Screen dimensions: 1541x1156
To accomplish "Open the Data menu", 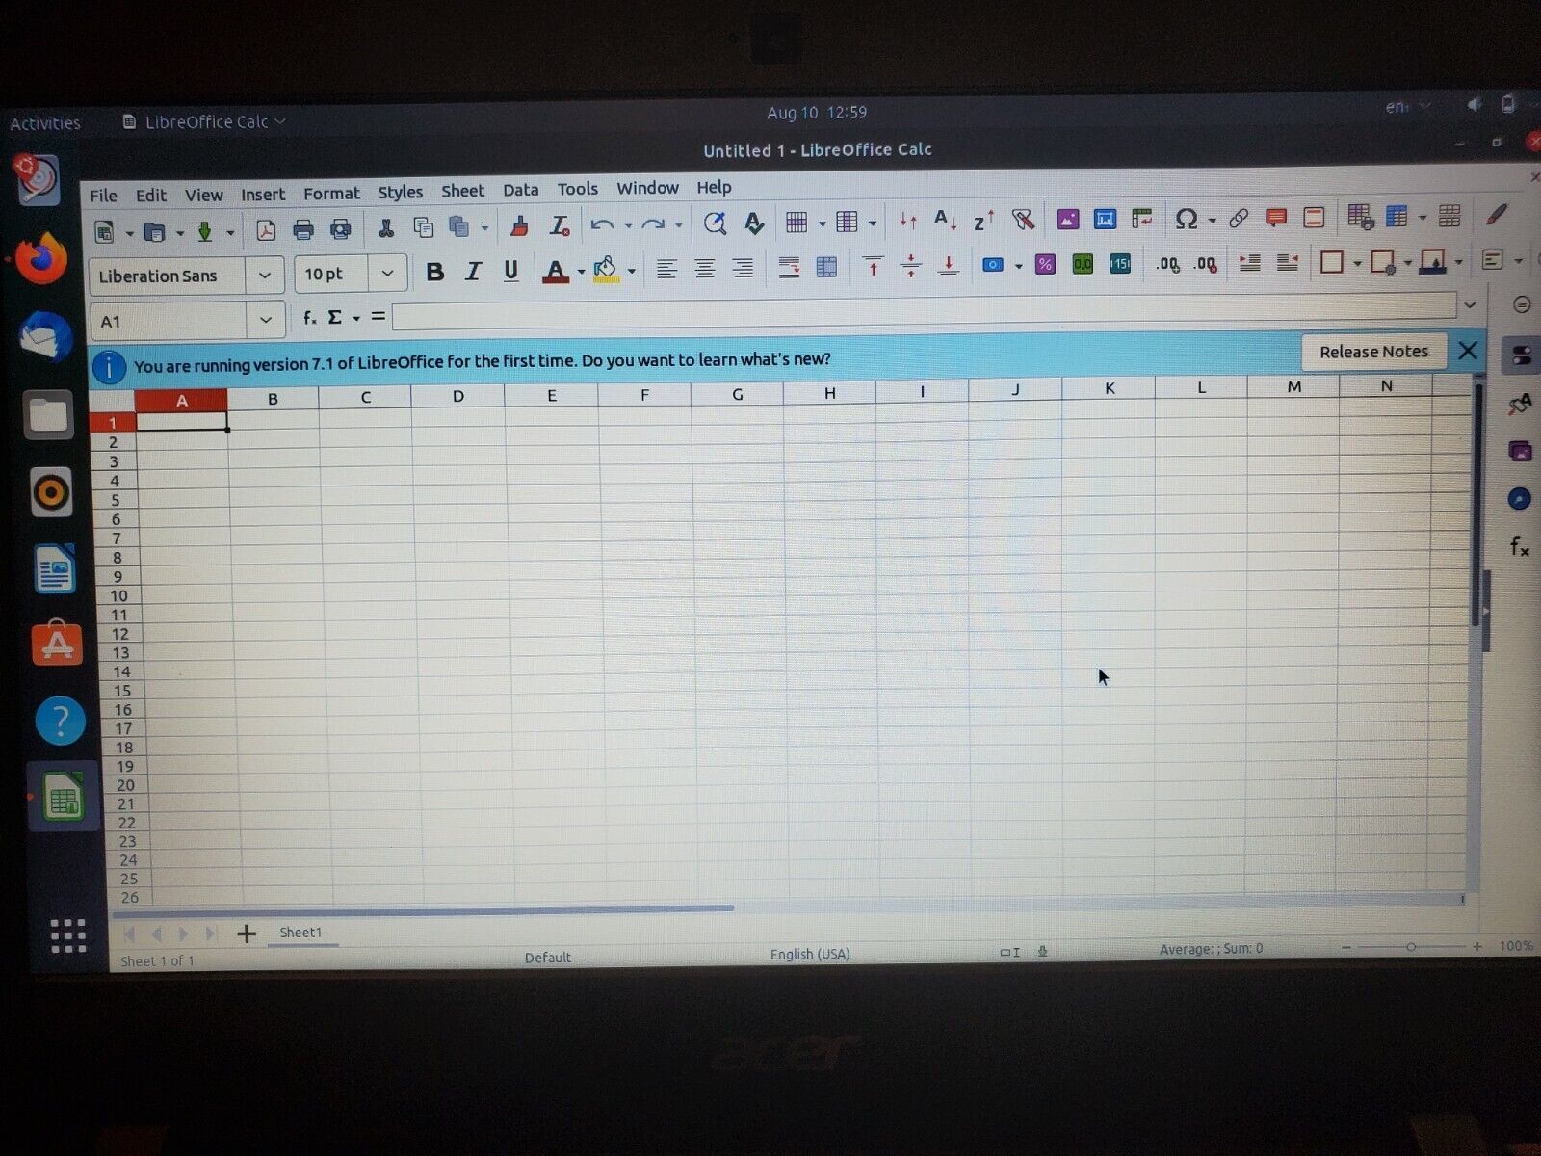I will [520, 191].
